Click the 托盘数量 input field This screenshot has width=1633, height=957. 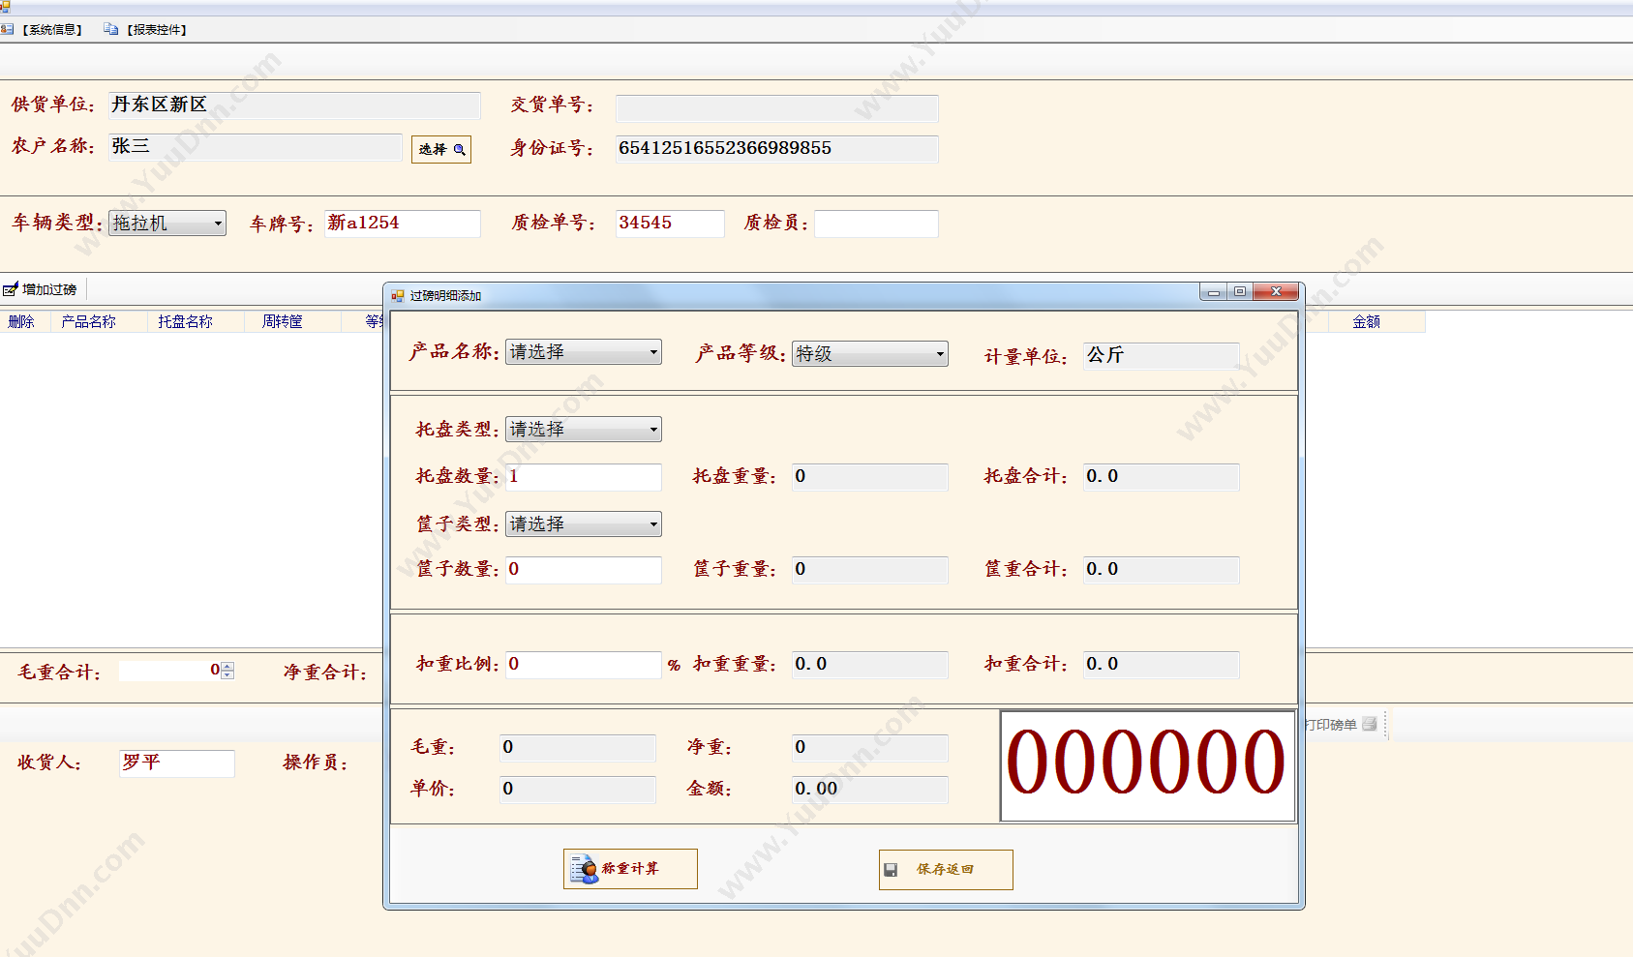pyautogui.click(x=584, y=477)
